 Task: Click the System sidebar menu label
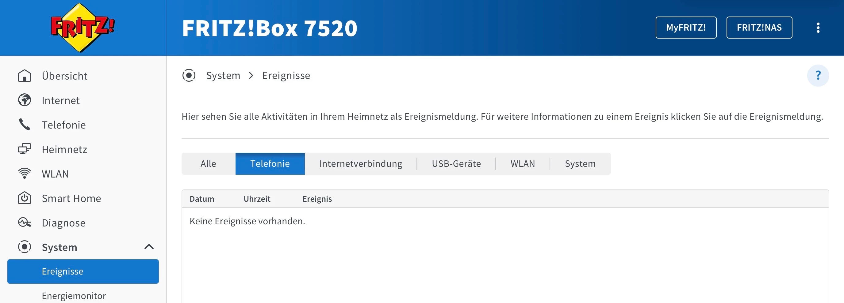point(59,247)
